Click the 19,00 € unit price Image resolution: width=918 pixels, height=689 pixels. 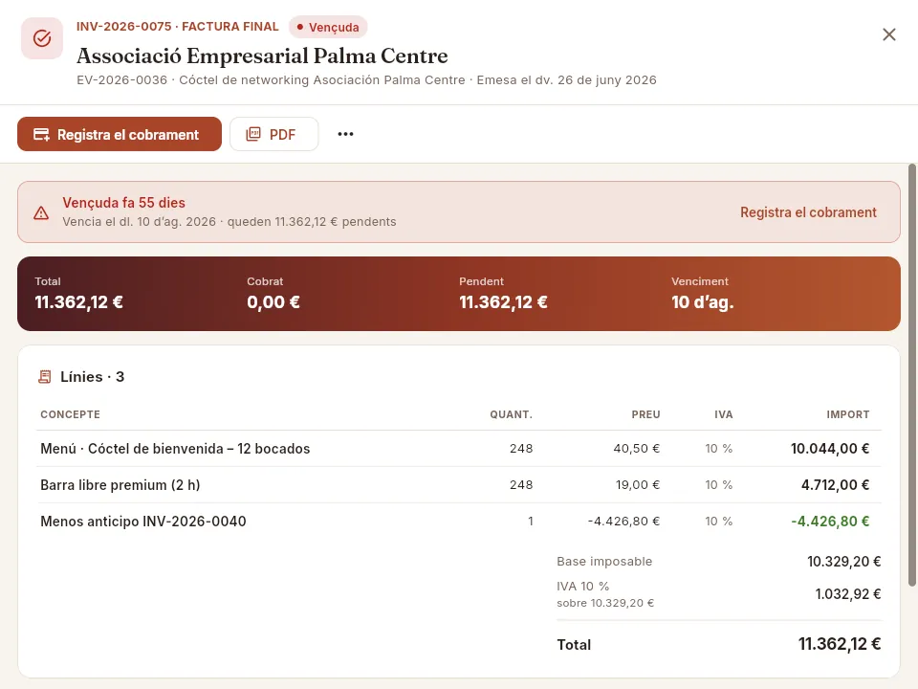tap(638, 485)
